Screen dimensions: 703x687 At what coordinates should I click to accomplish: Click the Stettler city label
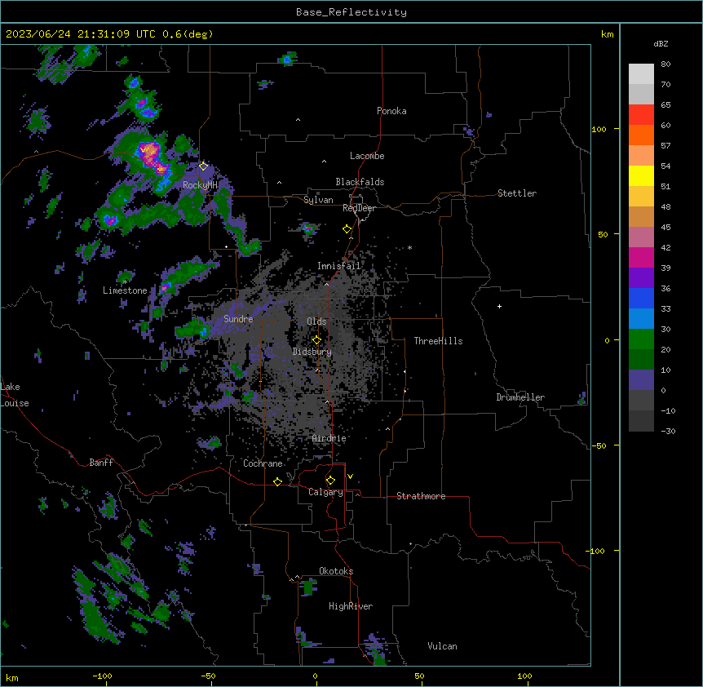(x=517, y=193)
